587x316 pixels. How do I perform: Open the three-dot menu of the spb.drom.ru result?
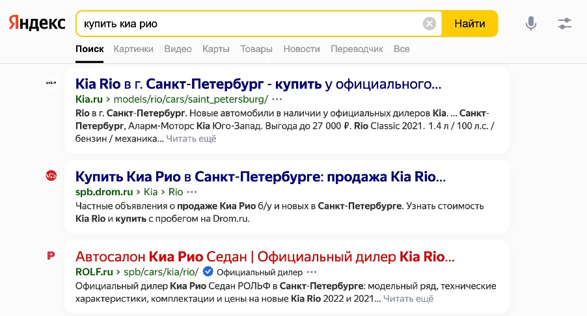[x=192, y=192]
